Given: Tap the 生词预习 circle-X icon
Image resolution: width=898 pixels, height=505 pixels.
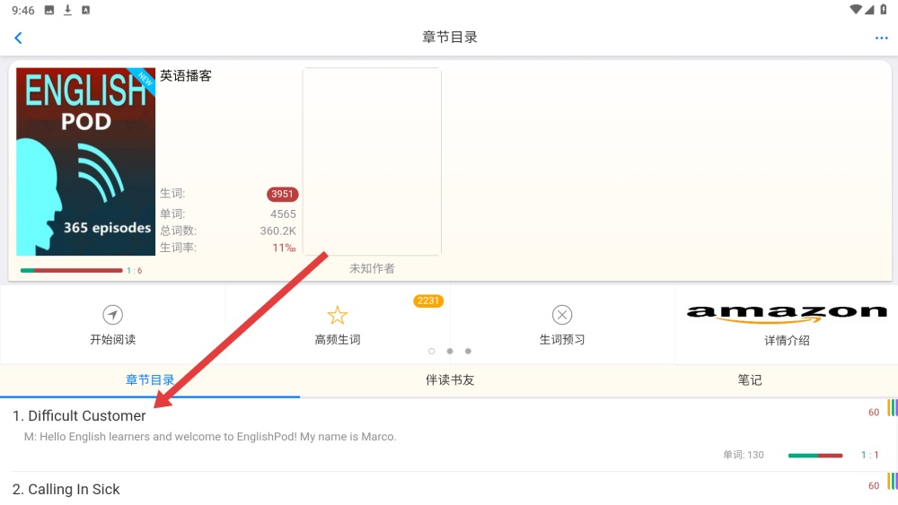Looking at the screenshot, I should tap(562, 315).
